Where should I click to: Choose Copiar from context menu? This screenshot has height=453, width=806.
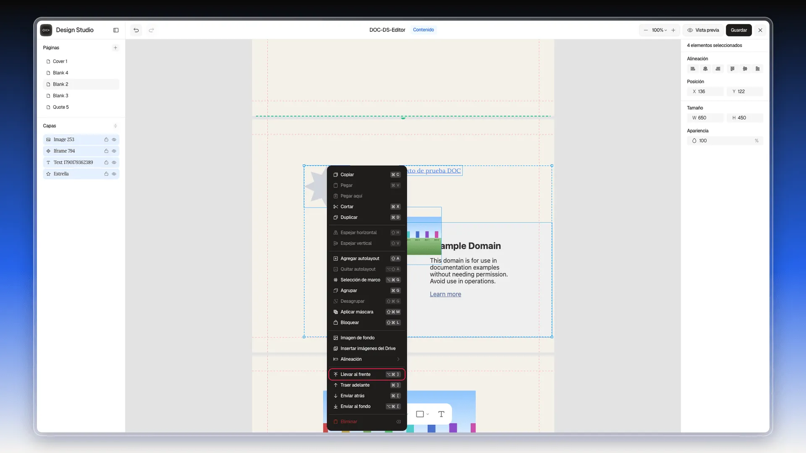tap(367, 174)
